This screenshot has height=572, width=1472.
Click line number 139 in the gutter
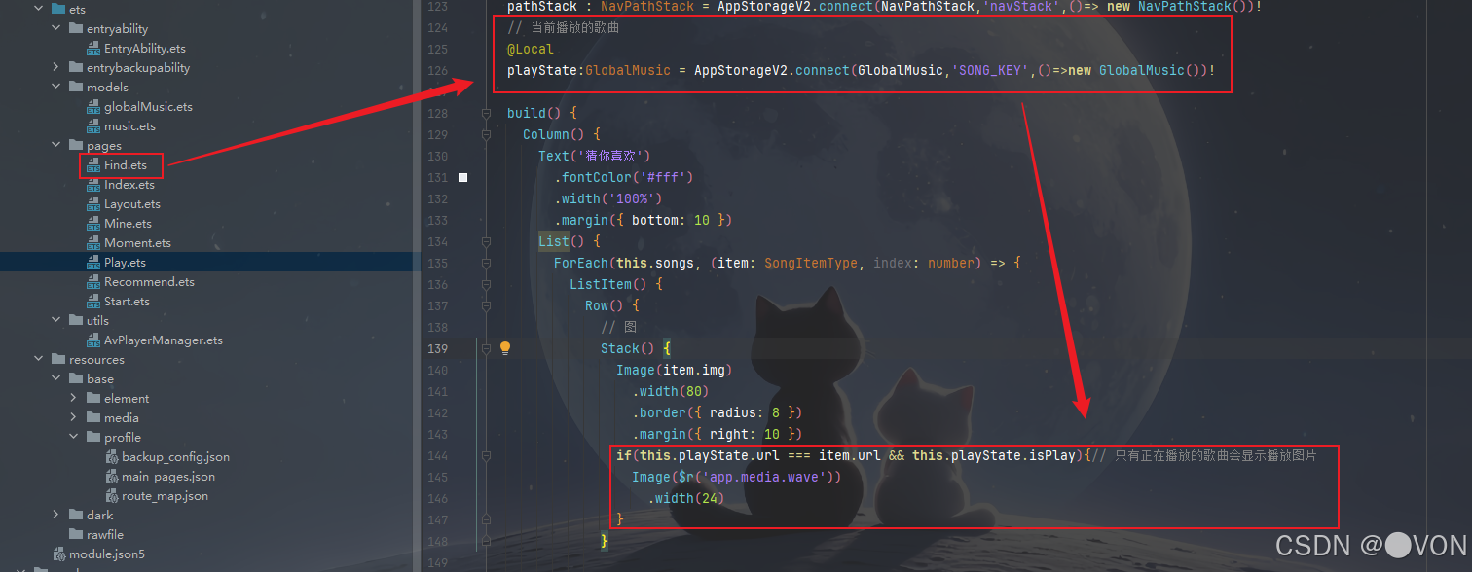[x=437, y=348]
